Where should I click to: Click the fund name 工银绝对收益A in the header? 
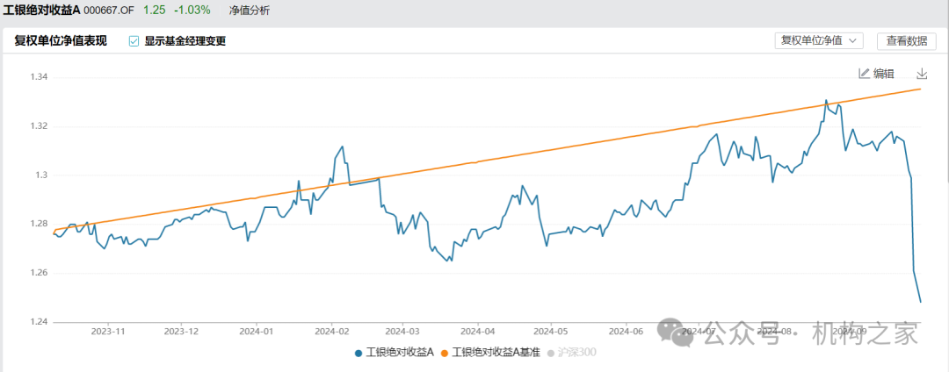[41, 11]
